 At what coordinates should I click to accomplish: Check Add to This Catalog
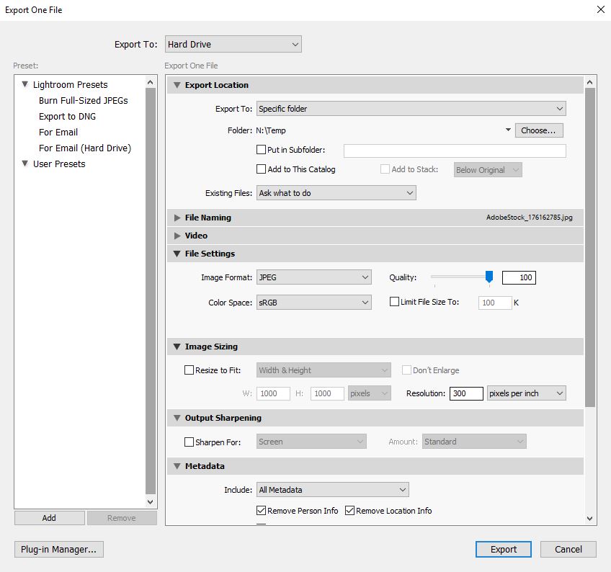coord(261,169)
